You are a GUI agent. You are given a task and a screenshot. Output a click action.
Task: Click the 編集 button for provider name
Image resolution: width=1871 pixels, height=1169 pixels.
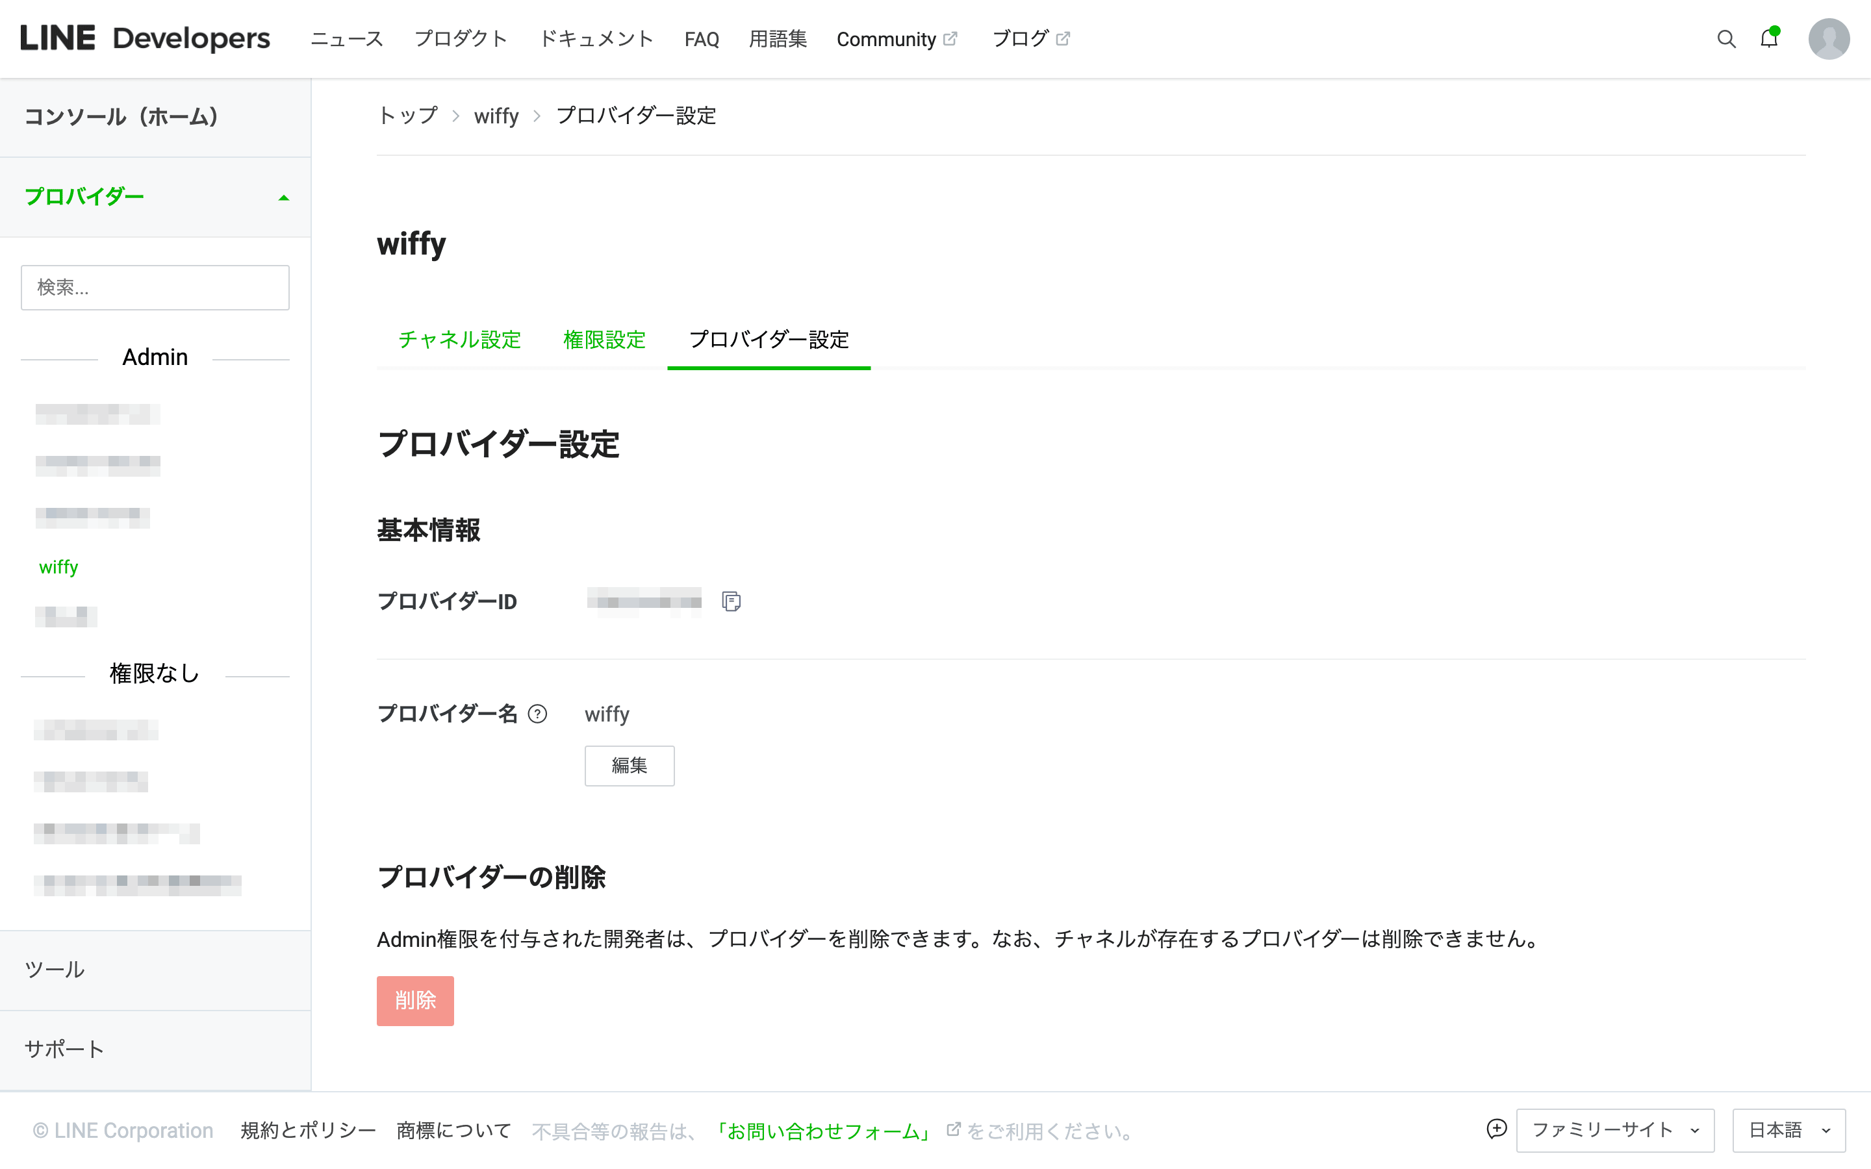pos(630,766)
